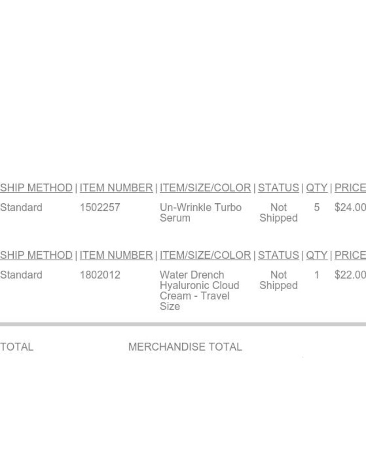Click Not Shipped status for Un-Wrinkle serum
The height and width of the screenshot is (458, 366).
(278, 213)
